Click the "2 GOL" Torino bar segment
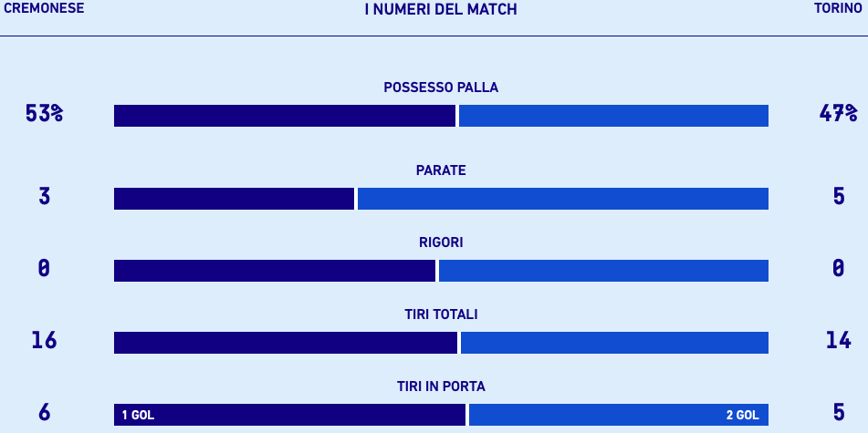 tap(618, 415)
